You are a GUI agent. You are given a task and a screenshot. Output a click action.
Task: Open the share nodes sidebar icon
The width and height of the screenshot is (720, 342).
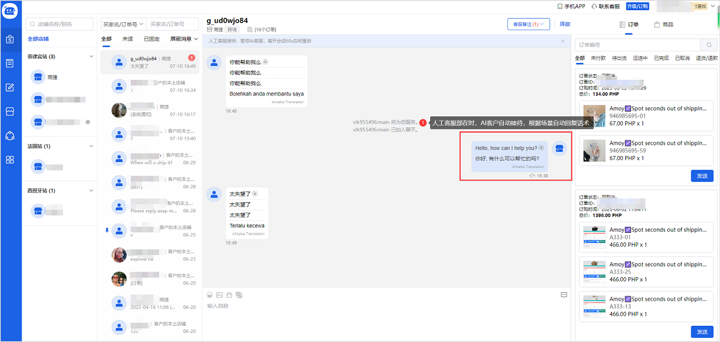(x=10, y=135)
